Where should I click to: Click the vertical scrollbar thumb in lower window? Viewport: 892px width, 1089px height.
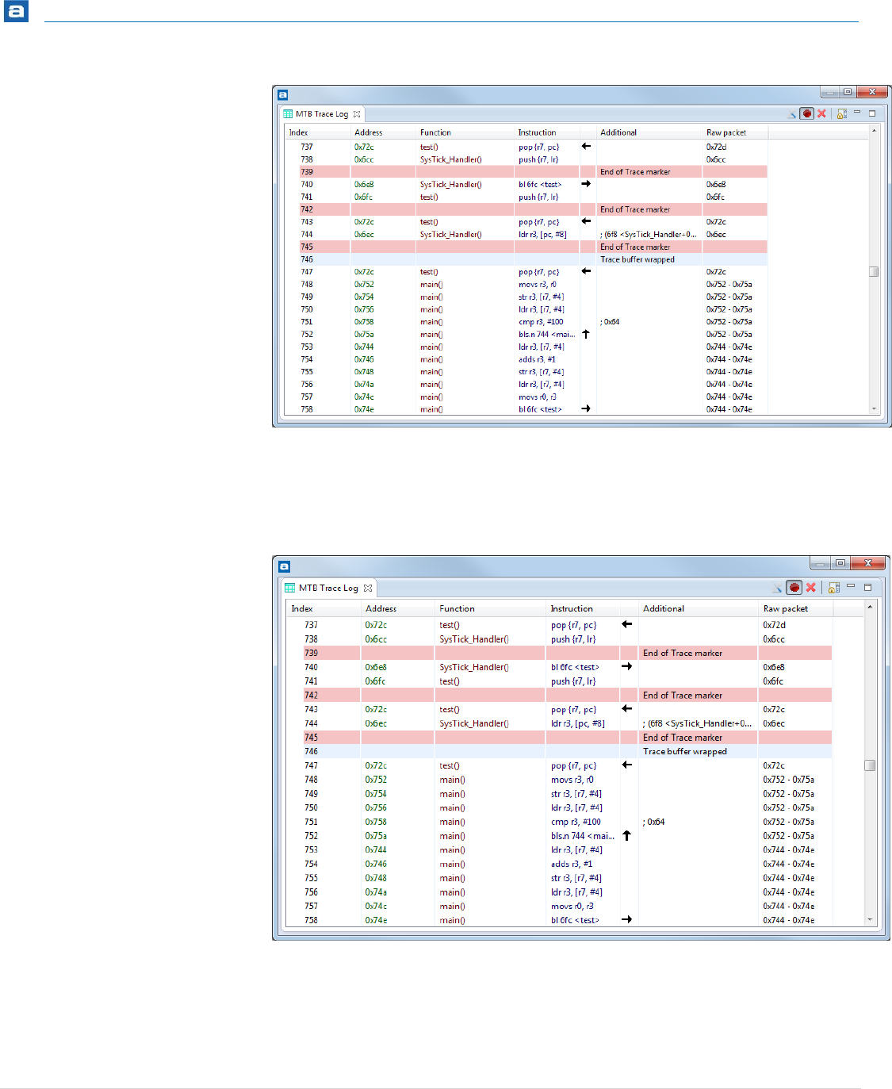click(870, 765)
